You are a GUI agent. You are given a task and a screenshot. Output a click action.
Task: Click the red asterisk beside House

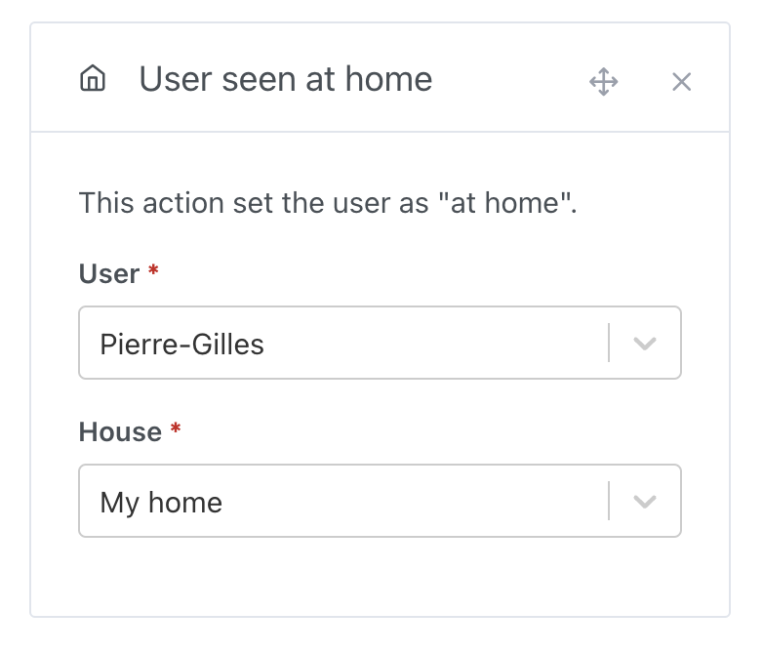click(176, 431)
